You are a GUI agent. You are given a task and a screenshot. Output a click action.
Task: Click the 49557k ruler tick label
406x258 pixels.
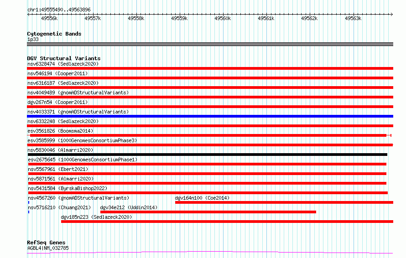(93, 18)
